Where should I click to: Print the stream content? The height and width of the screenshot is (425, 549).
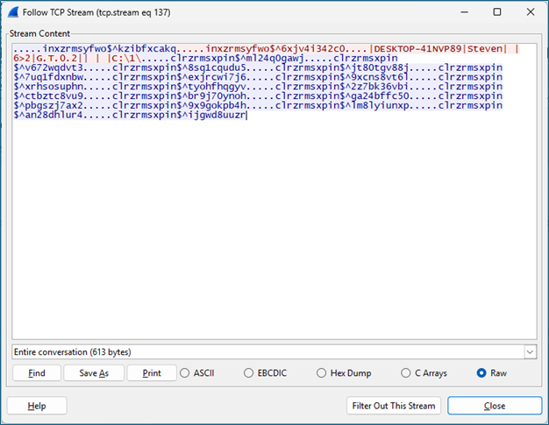[152, 372]
